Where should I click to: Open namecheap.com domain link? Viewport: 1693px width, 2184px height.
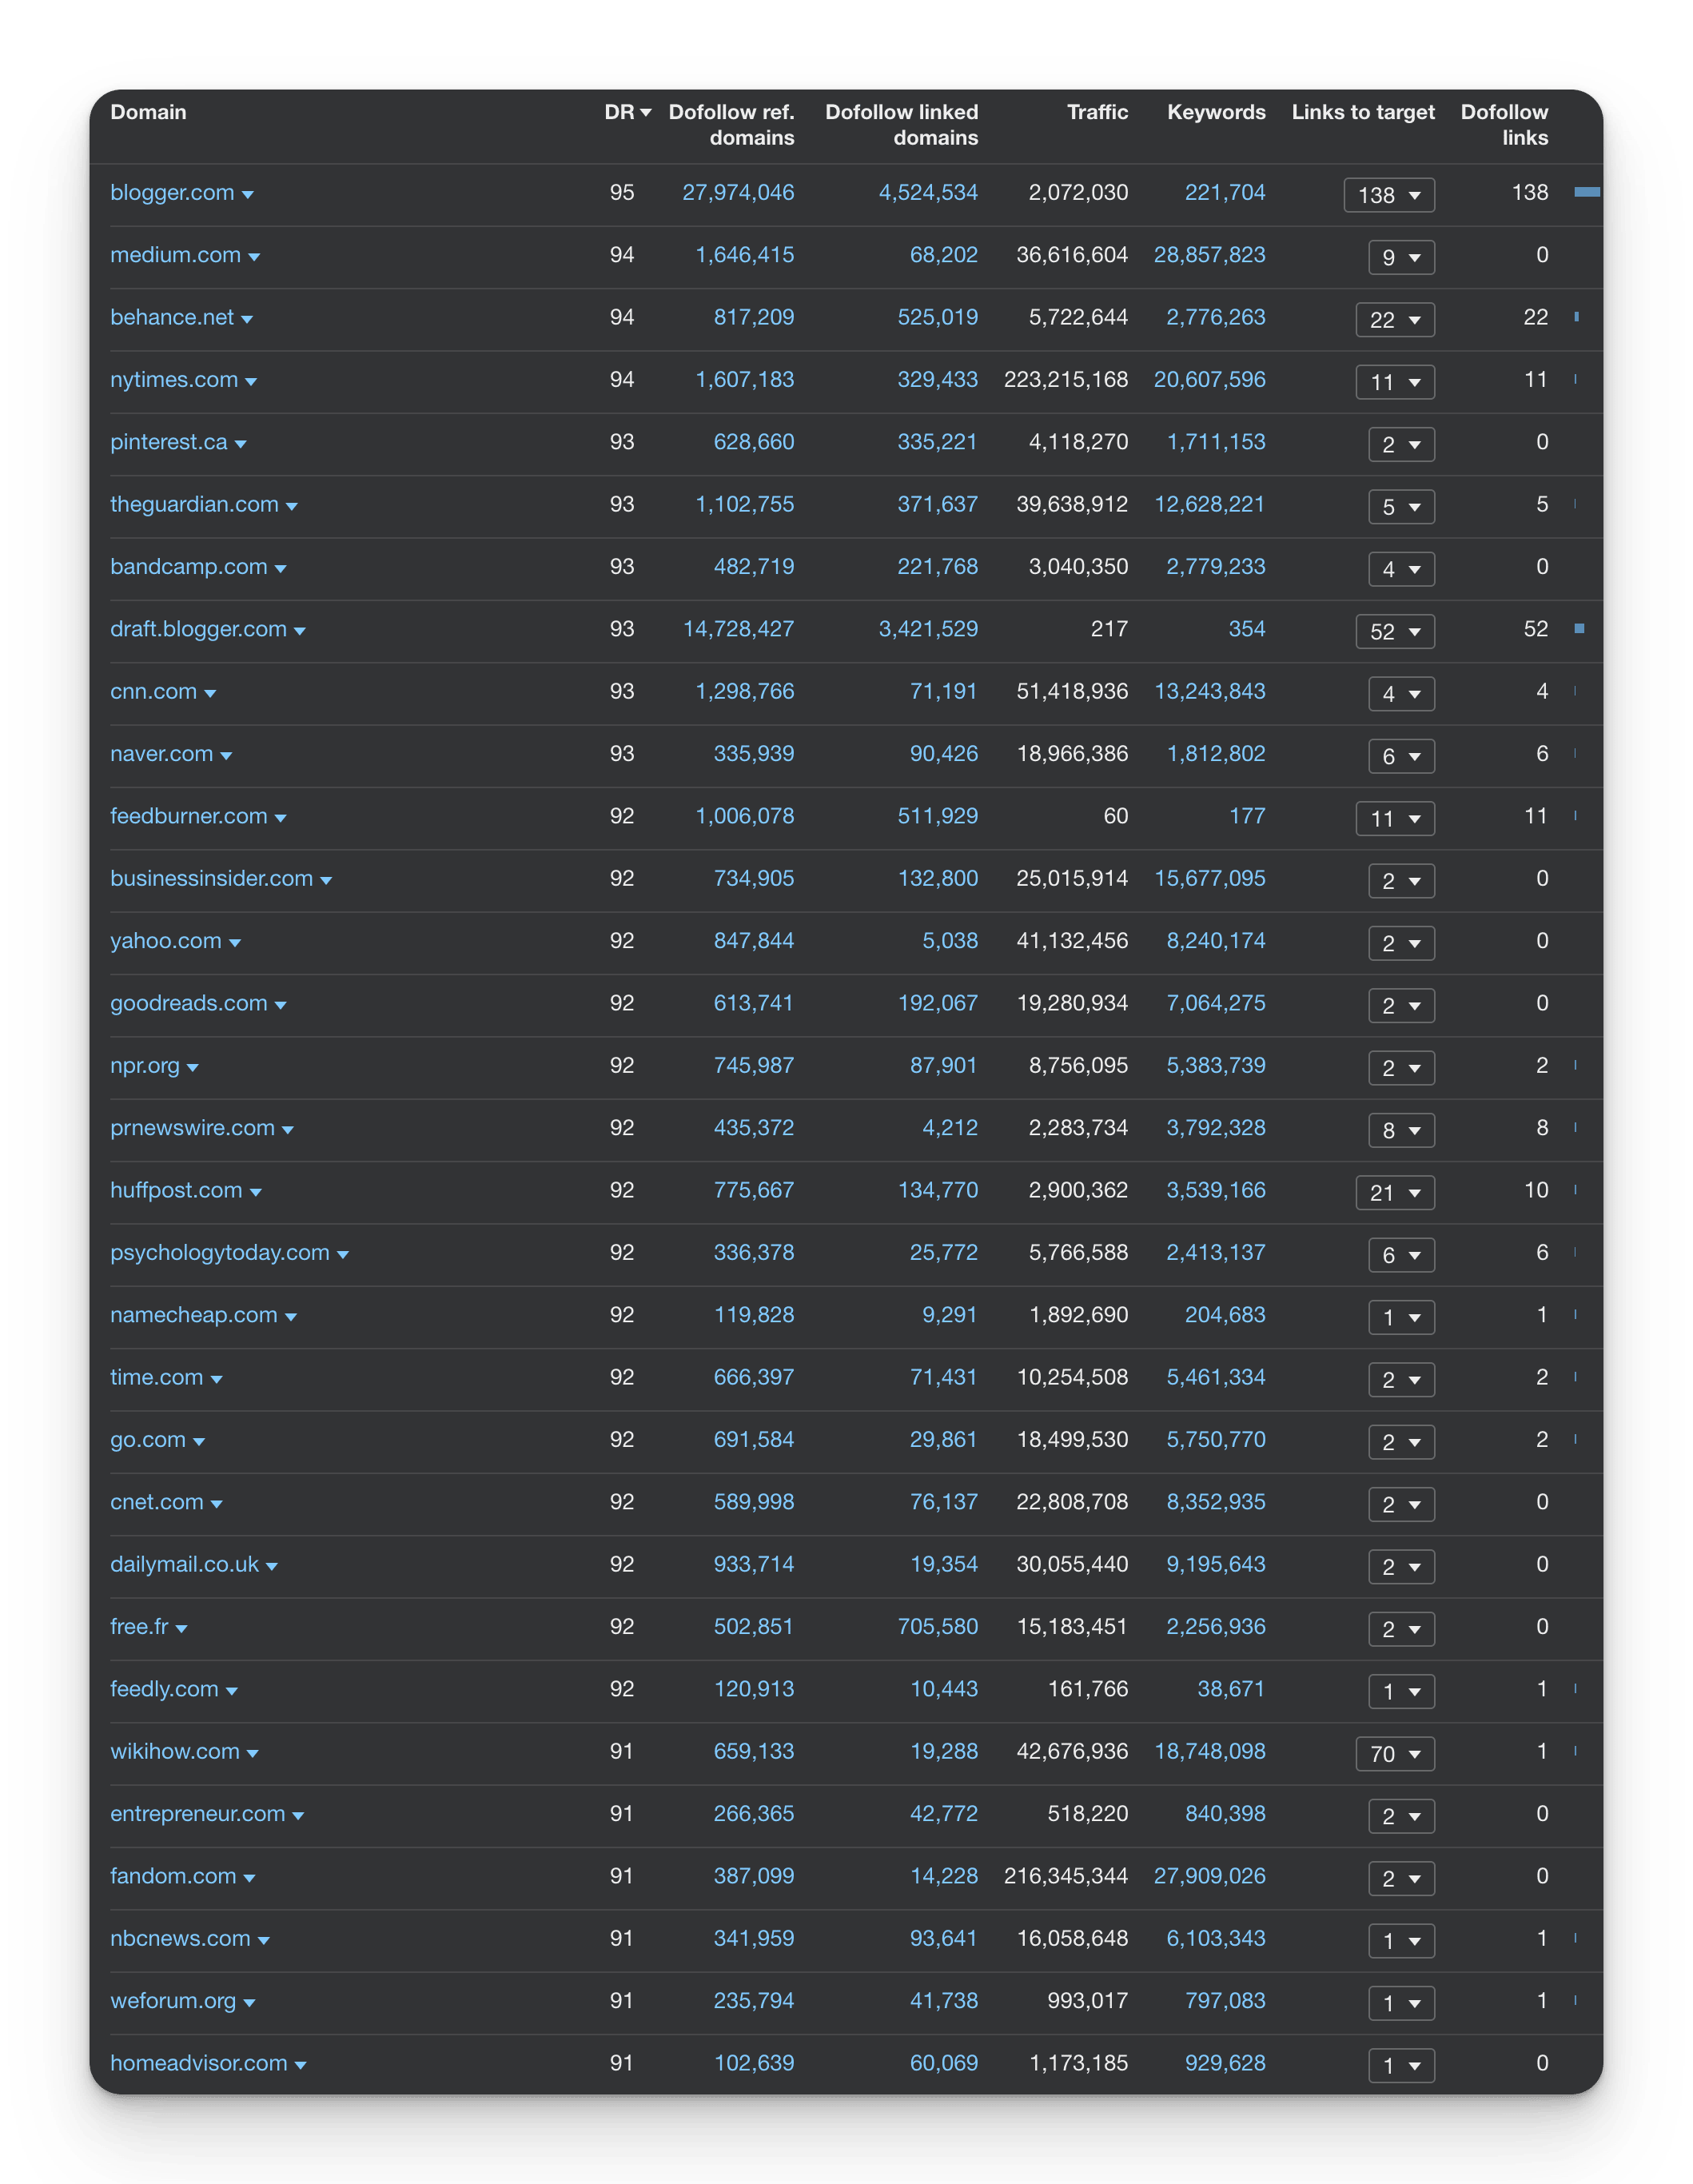click(194, 1314)
